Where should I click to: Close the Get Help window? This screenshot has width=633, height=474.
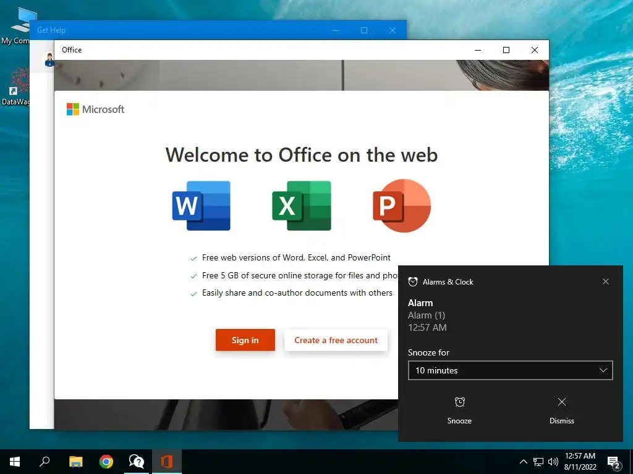click(393, 30)
